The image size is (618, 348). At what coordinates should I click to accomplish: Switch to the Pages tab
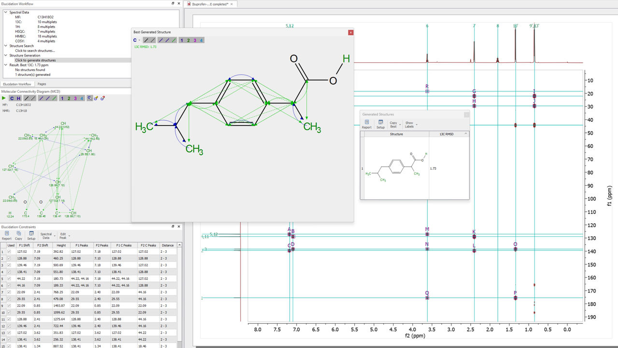click(42, 84)
